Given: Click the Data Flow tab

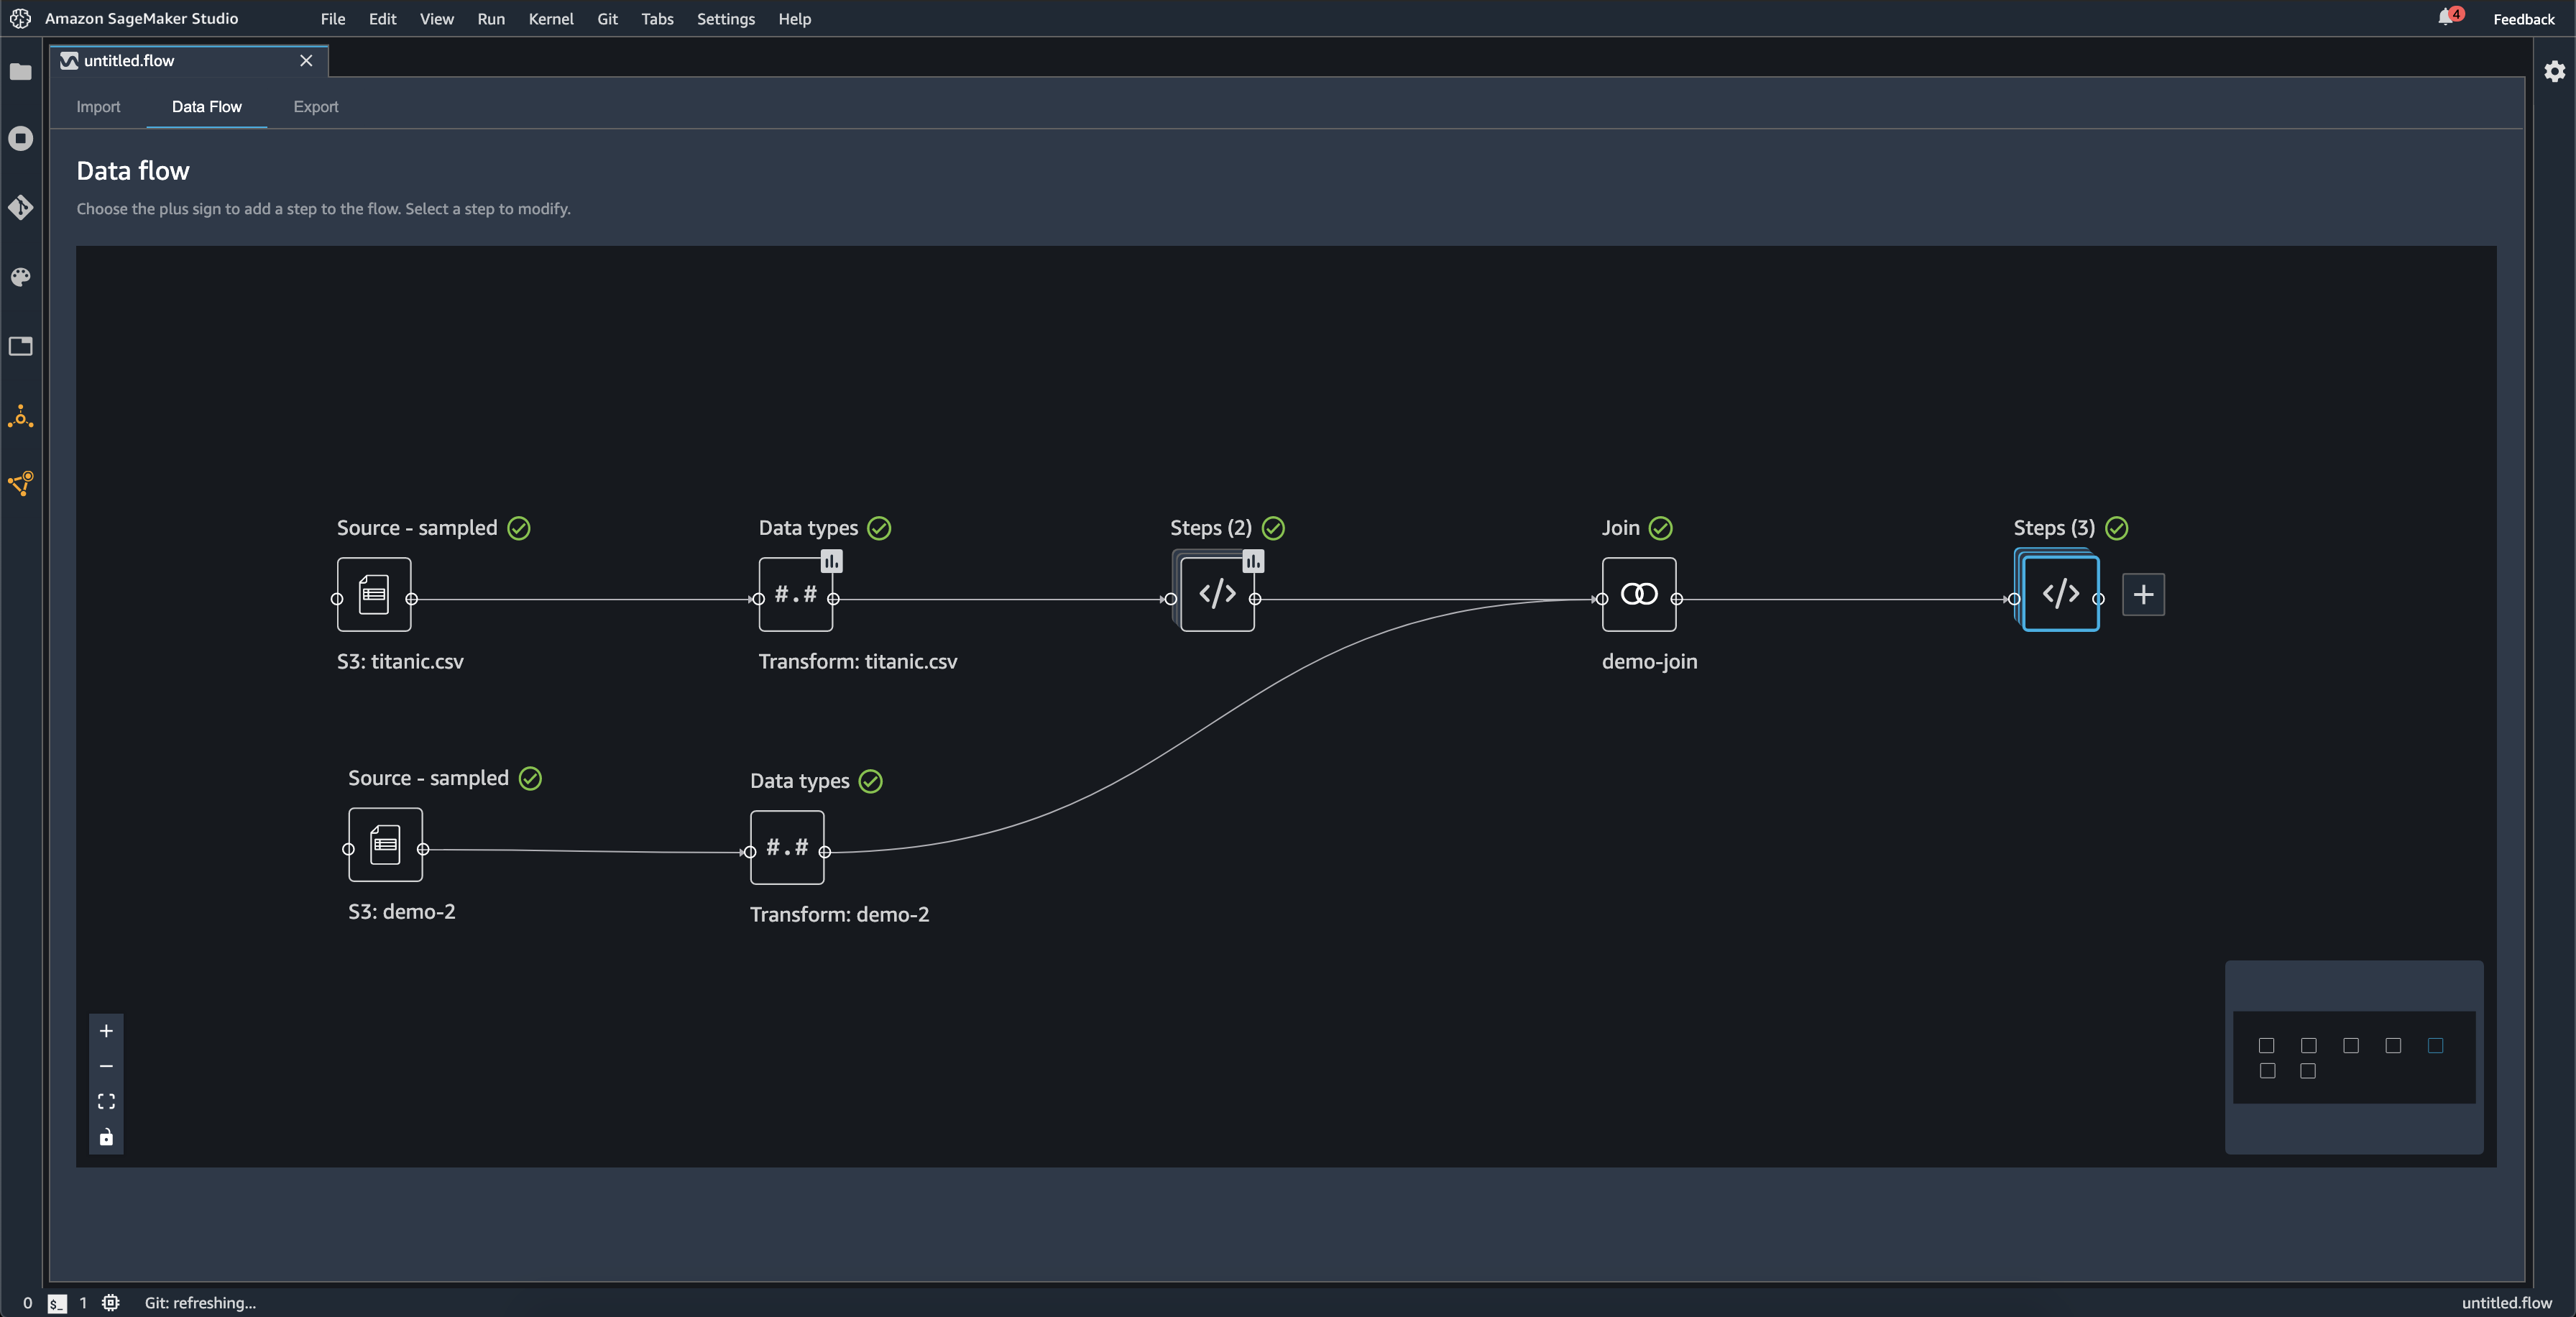Looking at the screenshot, I should [205, 104].
